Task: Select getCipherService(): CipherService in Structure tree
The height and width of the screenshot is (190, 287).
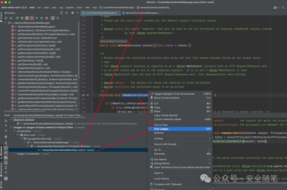Action: point(37,38)
